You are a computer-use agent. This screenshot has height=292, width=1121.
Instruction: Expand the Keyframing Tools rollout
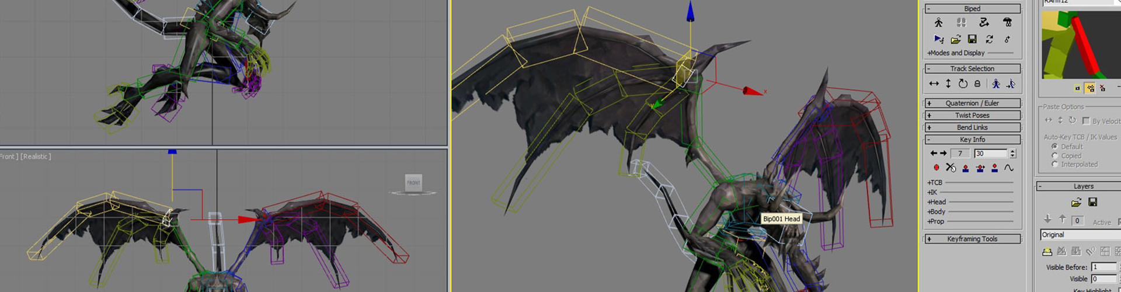point(972,239)
